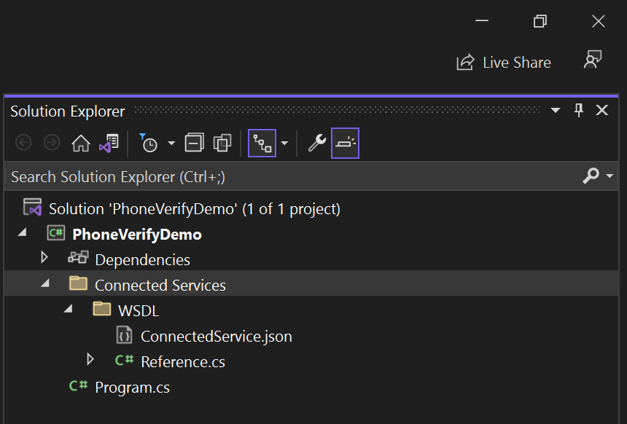Click the Collapse All toolbar icon
Viewport: 627px width, 424px height.
(194, 144)
